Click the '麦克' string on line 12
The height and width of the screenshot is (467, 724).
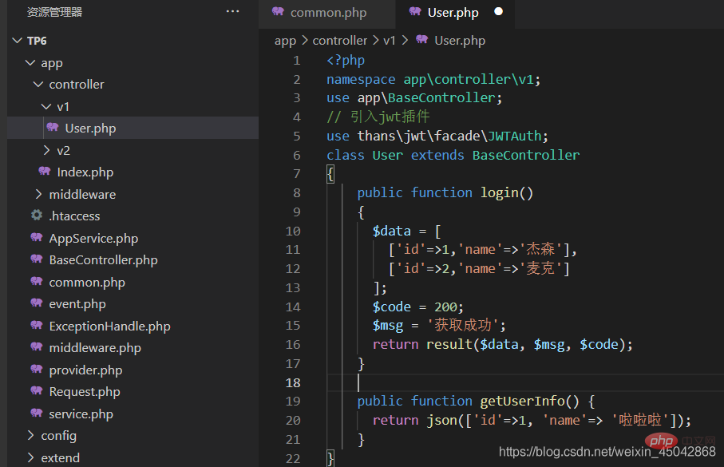tap(540, 268)
